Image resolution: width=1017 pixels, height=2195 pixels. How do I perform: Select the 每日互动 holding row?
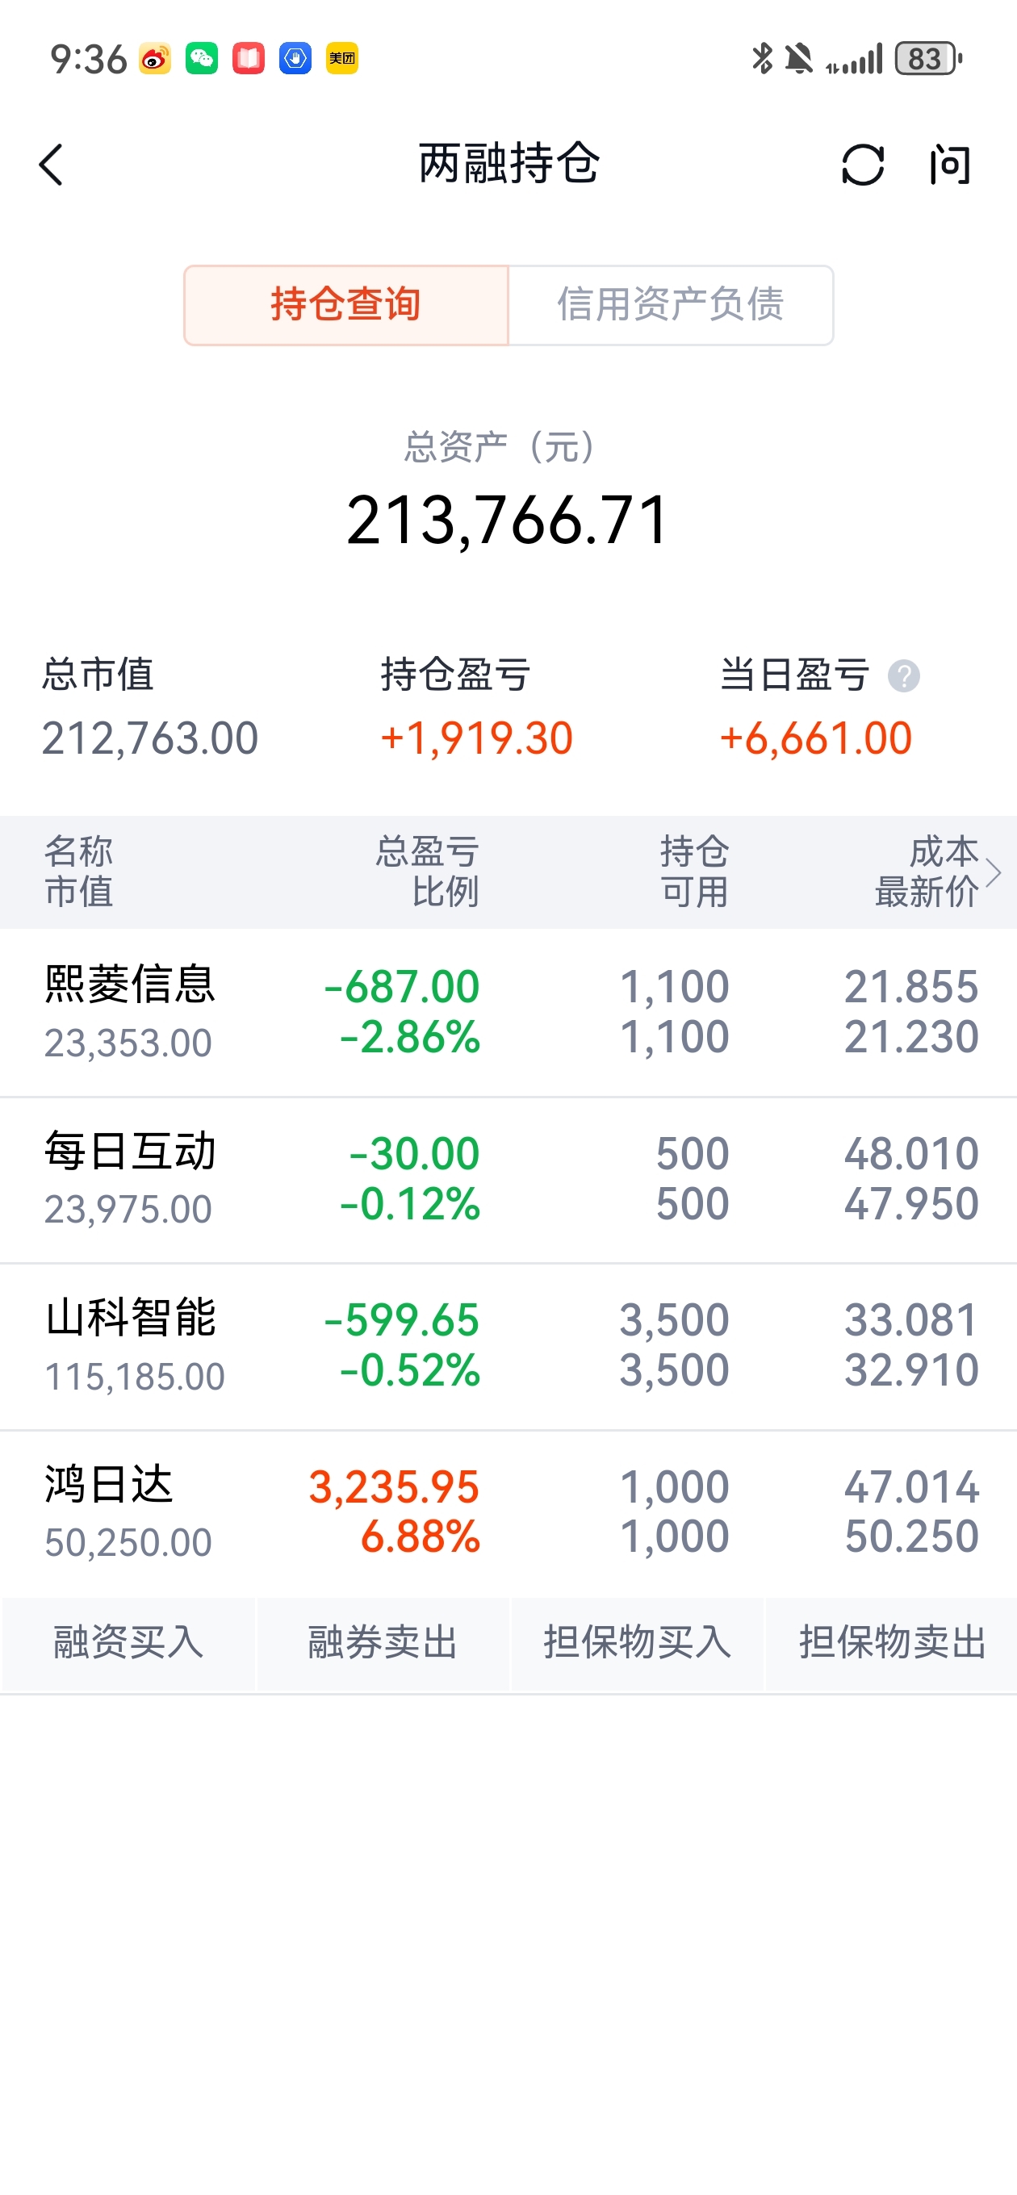[x=508, y=1180]
